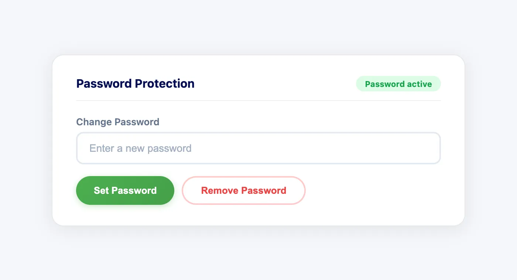Select the Password Protection heading
The width and height of the screenshot is (517, 280).
click(x=135, y=84)
